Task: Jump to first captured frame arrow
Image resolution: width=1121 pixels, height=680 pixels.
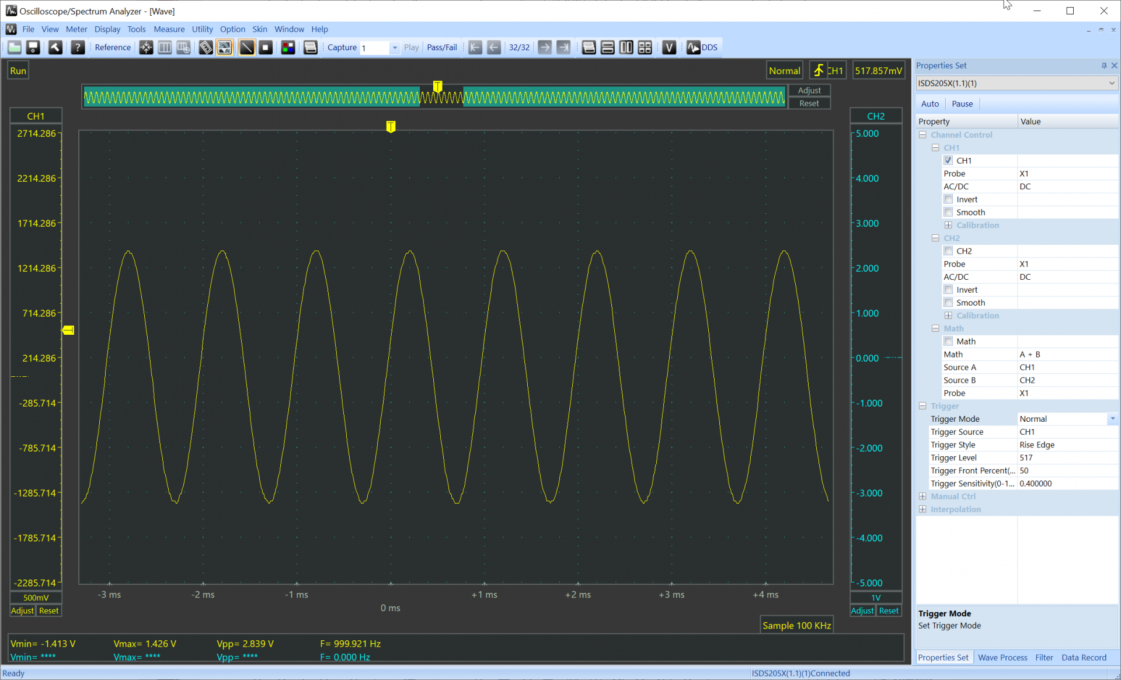Action: click(x=475, y=47)
